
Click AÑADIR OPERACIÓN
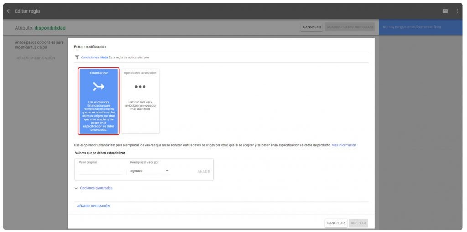pyautogui.click(x=93, y=206)
